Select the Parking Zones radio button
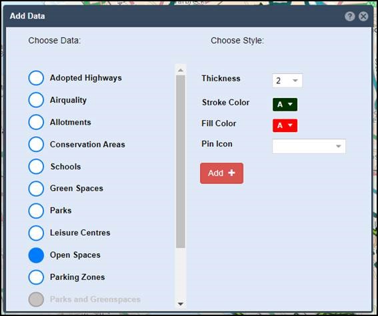The image size is (378, 316). (x=36, y=277)
